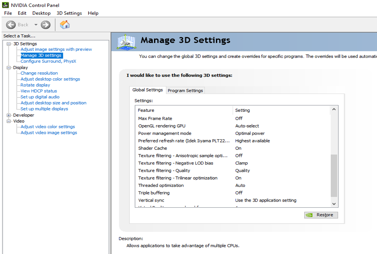Viewport: 377px width, 254px height.
Task: Click the Restore button
Action: tap(321, 215)
